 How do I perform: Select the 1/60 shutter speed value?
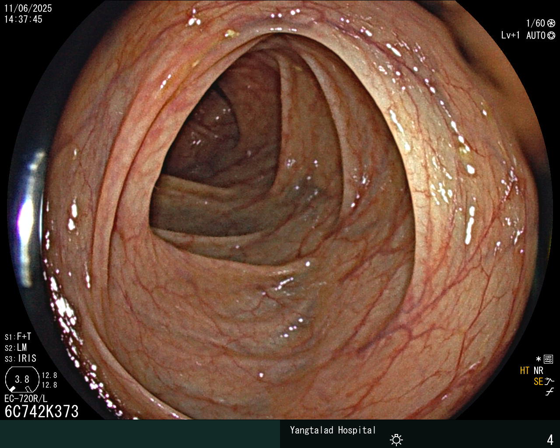[x=536, y=24]
